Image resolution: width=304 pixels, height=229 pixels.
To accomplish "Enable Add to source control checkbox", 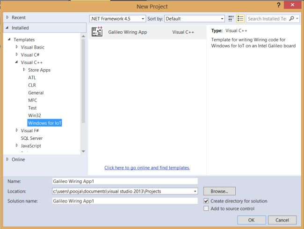I will tap(206, 208).
